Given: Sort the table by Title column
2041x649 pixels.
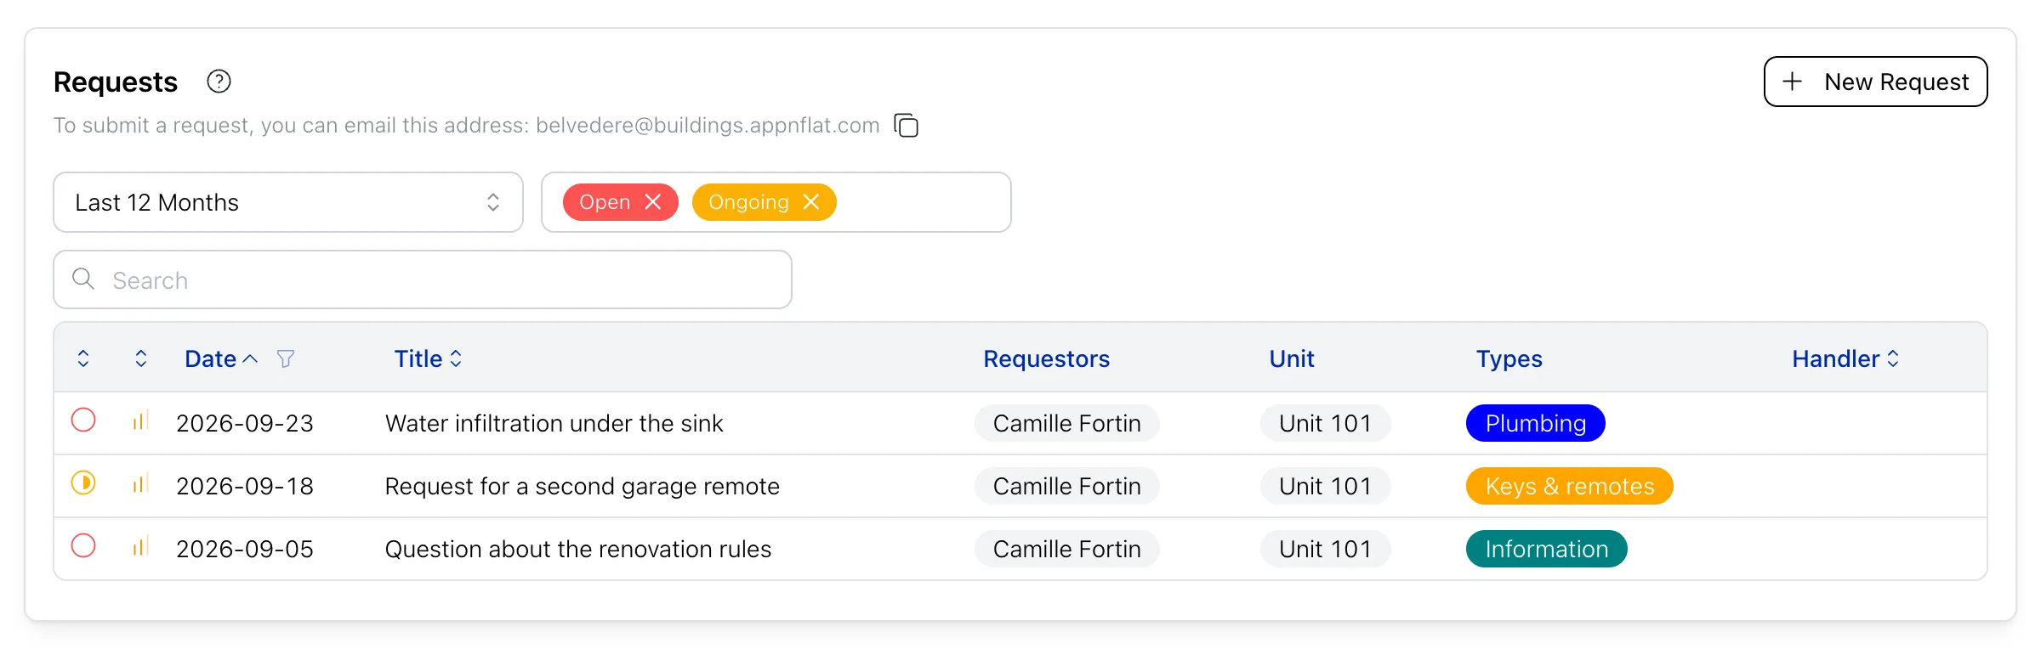Looking at the screenshot, I should coord(428,358).
